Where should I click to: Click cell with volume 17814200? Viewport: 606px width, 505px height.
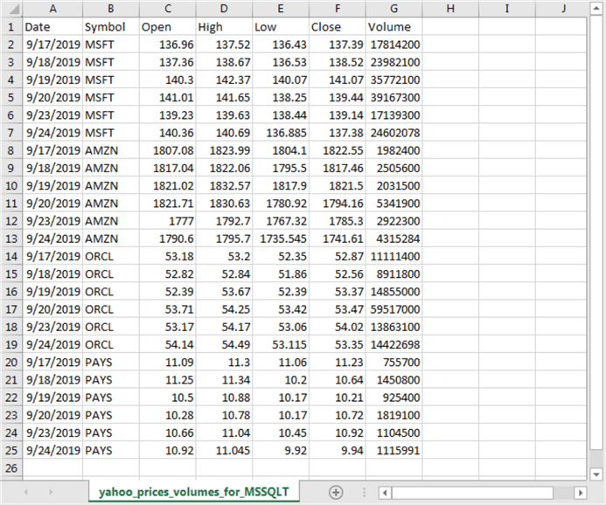click(394, 45)
